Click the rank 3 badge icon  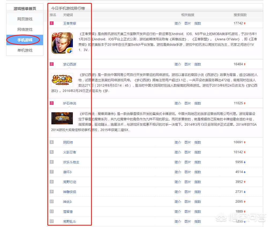pyautogui.click(x=52, y=103)
